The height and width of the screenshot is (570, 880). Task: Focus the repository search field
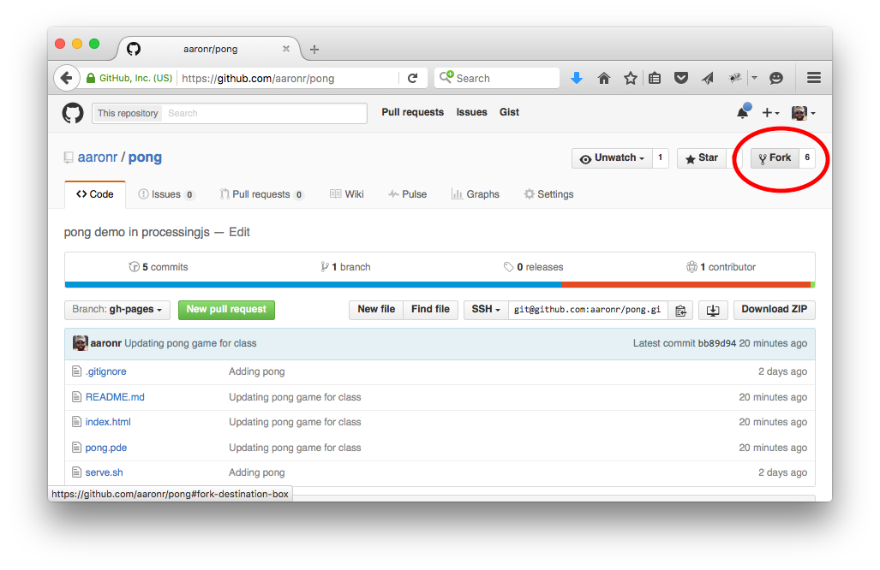(264, 113)
